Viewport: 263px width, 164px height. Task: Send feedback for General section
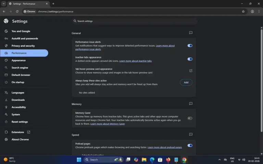tap(191, 33)
